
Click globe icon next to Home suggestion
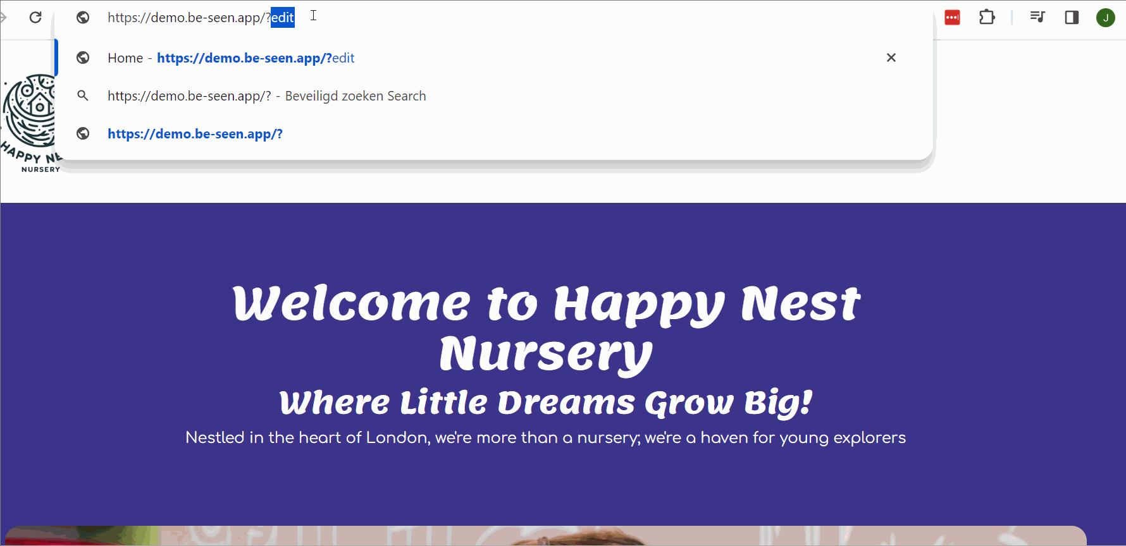pyautogui.click(x=83, y=58)
